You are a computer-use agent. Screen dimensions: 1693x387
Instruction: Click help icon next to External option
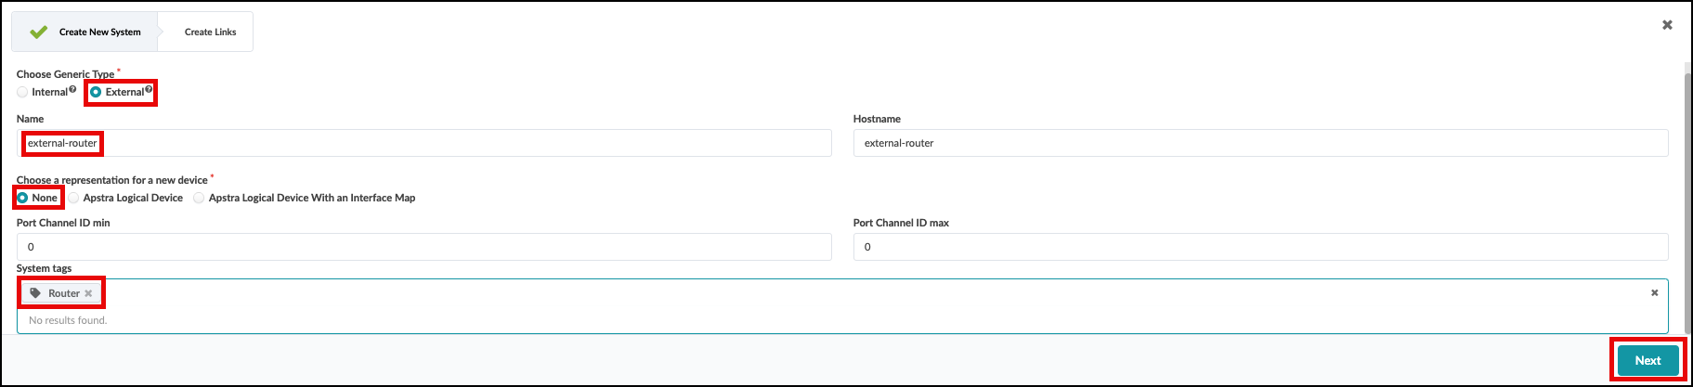tap(149, 90)
